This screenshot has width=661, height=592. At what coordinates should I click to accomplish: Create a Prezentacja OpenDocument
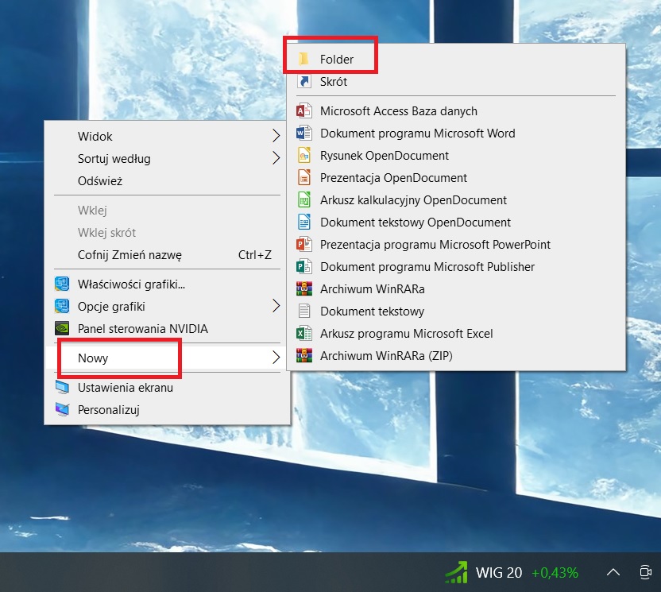pos(456,177)
